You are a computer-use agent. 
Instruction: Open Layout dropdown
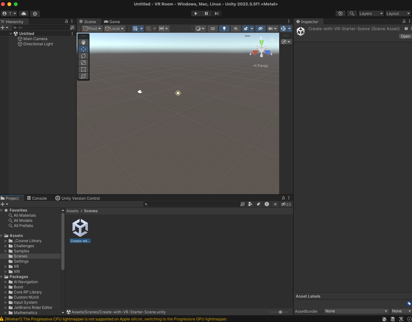click(x=398, y=13)
